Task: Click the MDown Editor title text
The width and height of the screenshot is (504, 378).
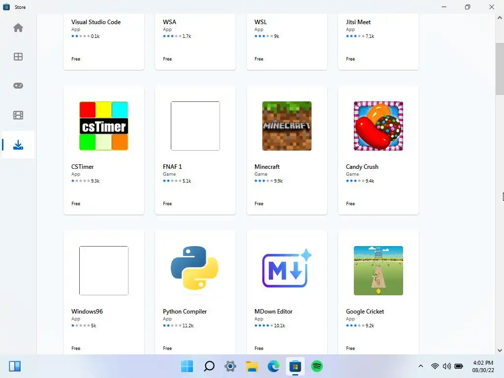Action: tap(273, 312)
